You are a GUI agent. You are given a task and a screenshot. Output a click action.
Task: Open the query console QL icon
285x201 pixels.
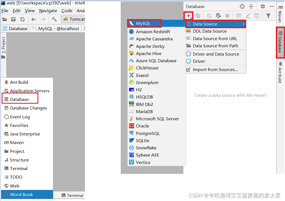257,16
